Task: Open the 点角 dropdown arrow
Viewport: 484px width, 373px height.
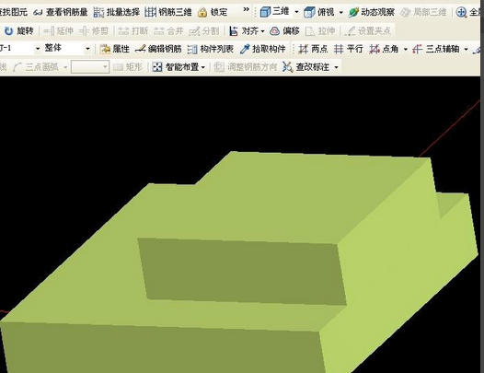Action: click(405, 49)
